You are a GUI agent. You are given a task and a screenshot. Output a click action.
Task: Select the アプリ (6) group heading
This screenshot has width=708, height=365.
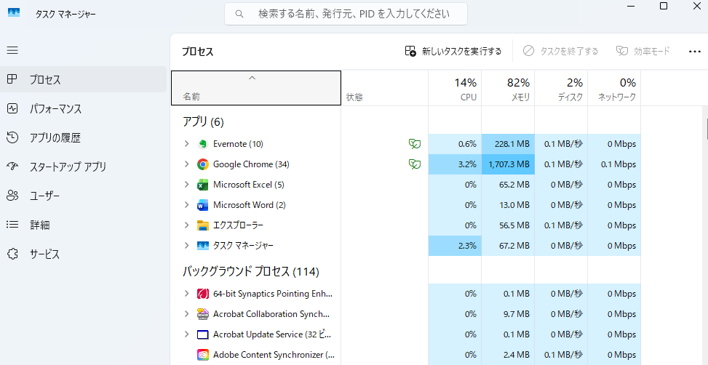click(203, 121)
